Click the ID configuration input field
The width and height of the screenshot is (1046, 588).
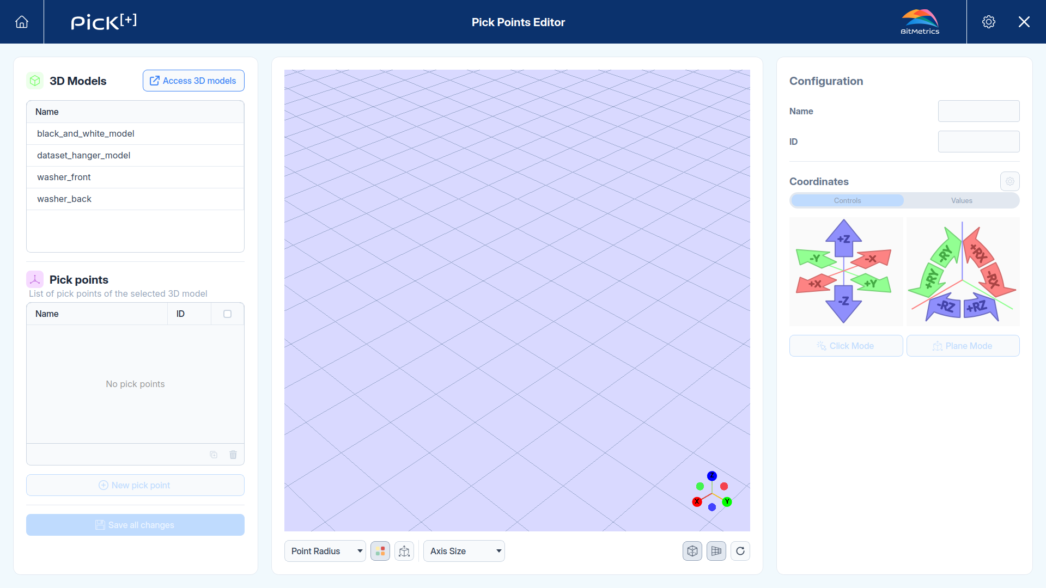tap(979, 142)
